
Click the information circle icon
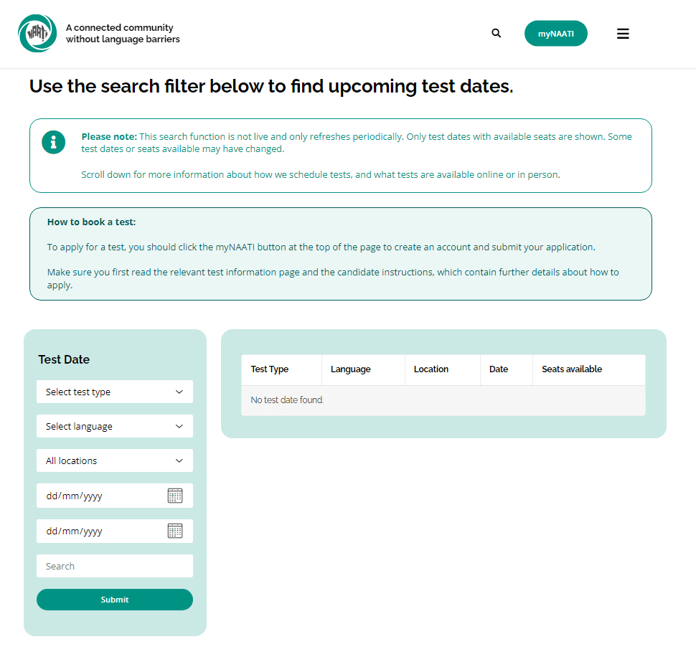pyautogui.click(x=53, y=143)
